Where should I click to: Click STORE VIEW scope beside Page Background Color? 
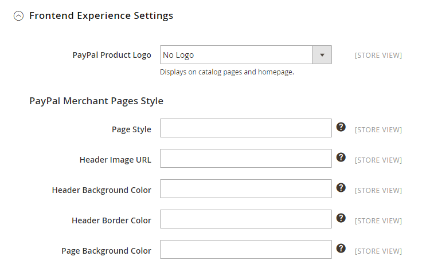pos(378,251)
